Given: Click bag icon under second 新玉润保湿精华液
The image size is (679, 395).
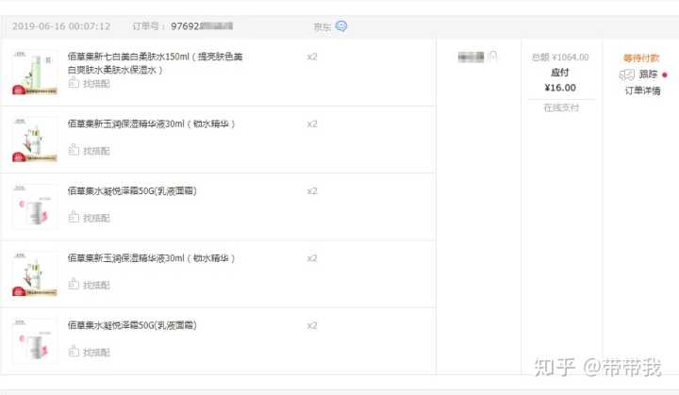Looking at the screenshot, I should pos(74,284).
